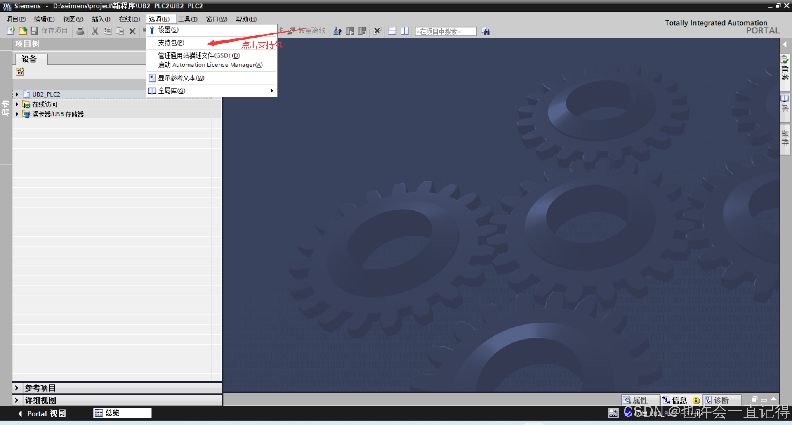The height and width of the screenshot is (425, 792).
Task: Click the yellow info indicator icon beside 信息
Action: [x=696, y=400]
